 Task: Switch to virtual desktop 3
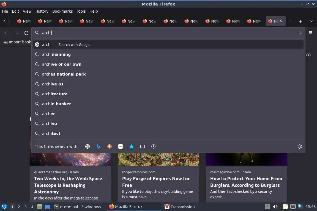click(26, 207)
